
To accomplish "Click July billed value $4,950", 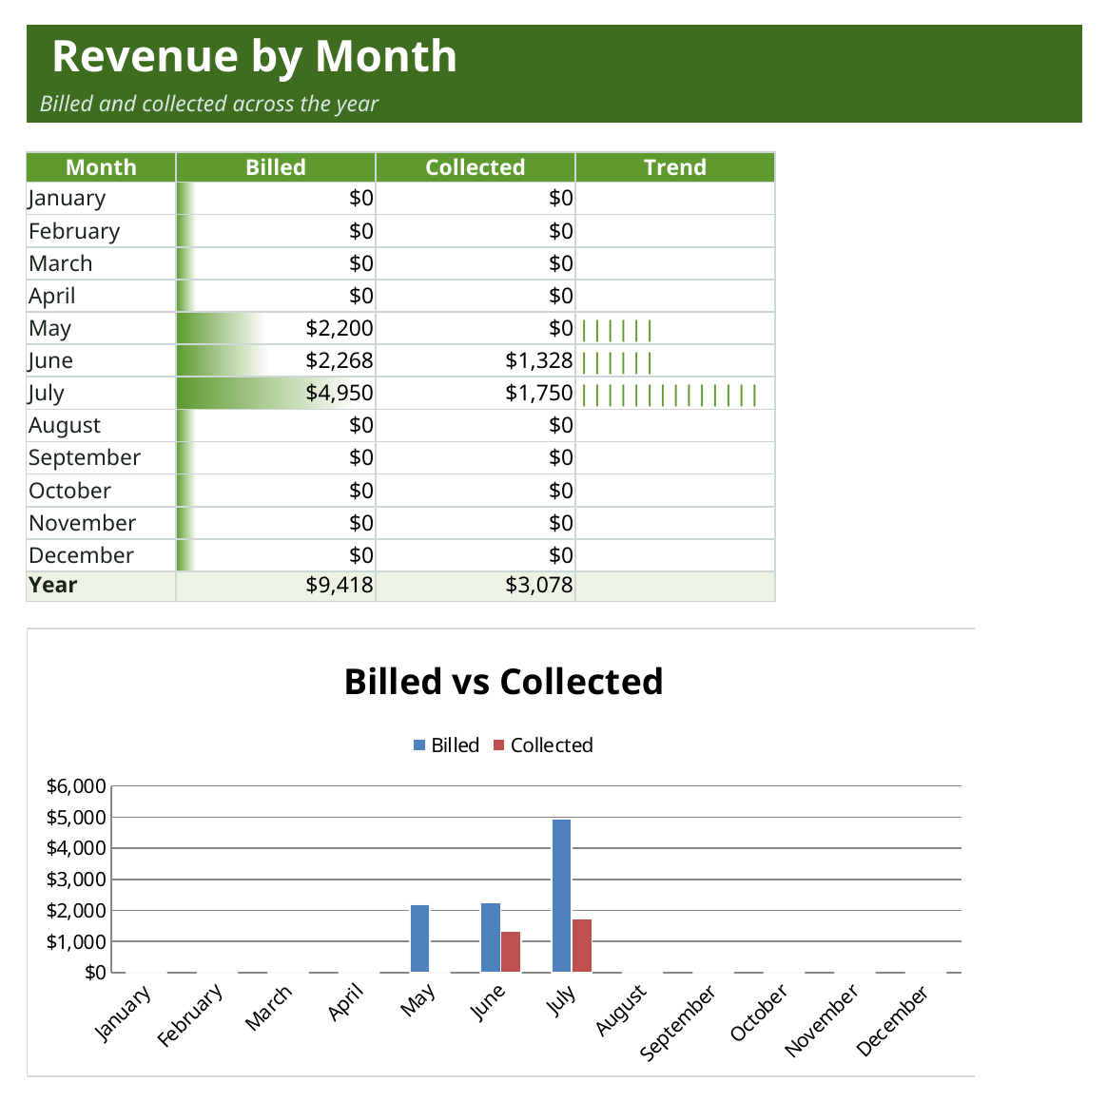I will (x=339, y=394).
